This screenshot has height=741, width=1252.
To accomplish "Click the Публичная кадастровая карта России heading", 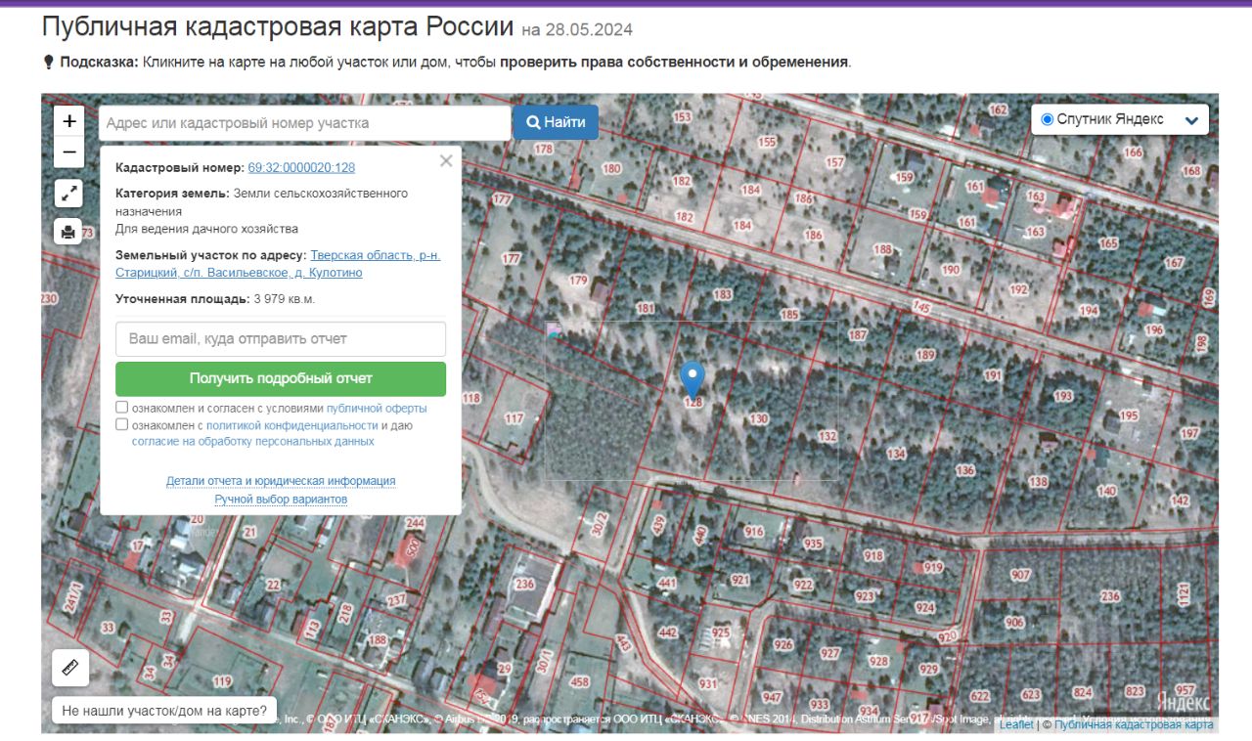I will pyautogui.click(x=278, y=27).
